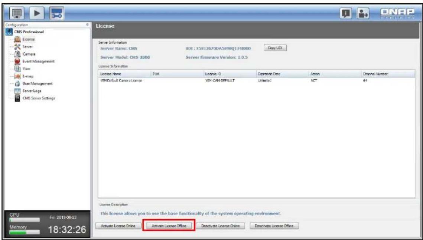Click the License icon in the tree
423x240 pixels.
pos(17,40)
